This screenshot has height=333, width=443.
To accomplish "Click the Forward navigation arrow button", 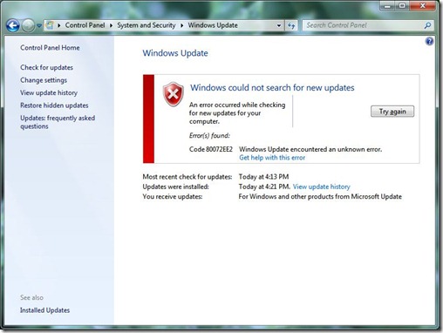I will (x=28, y=25).
